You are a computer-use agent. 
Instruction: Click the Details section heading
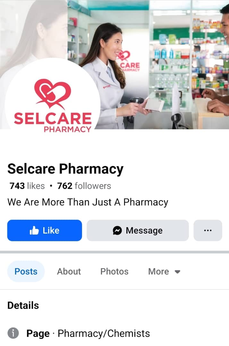point(23,305)
